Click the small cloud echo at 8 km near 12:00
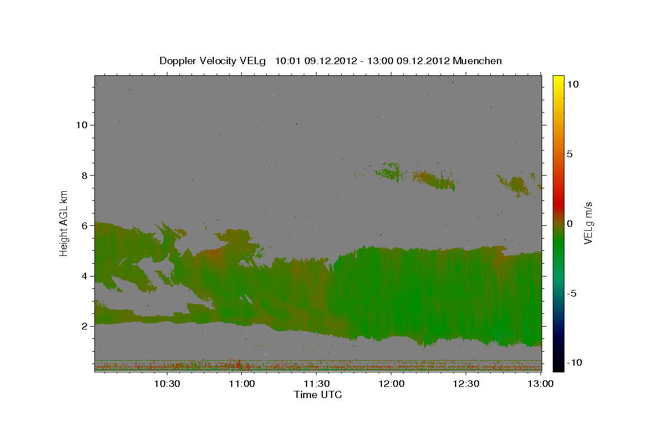The height and width of the screenshot is (446, 670). (x=389, y=172)
